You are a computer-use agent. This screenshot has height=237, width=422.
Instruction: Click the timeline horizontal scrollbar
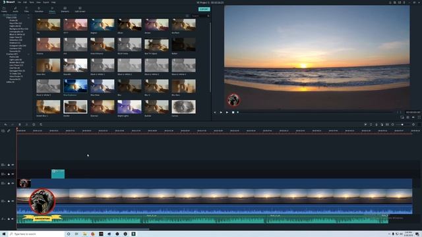tap(82, 229)
